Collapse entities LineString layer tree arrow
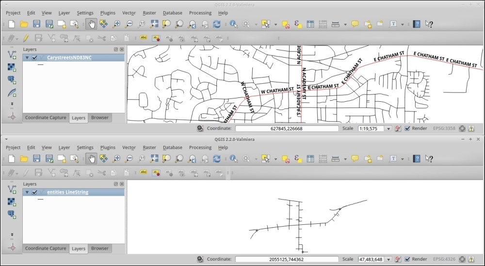 point(27,192)
